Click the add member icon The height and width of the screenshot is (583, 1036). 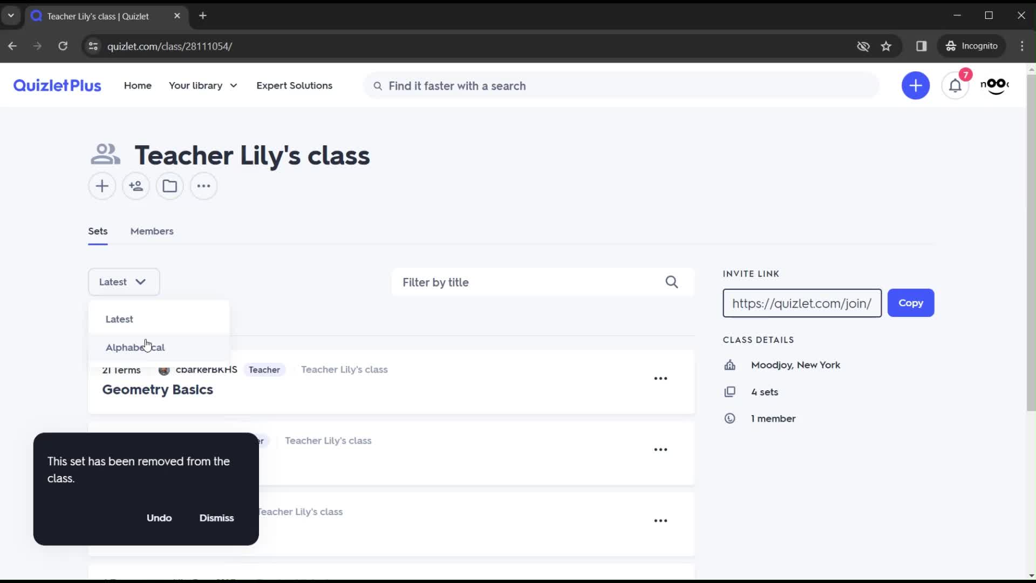tap(136, 186)
